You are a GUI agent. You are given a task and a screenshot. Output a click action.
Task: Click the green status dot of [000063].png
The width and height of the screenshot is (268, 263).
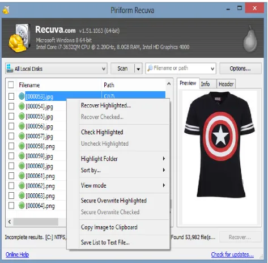22,196
